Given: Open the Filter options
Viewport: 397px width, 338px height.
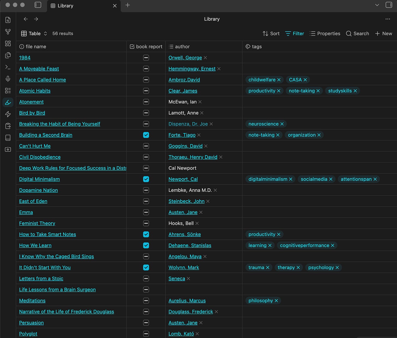Looking at the screenshot, I should (x=294, y=34).
